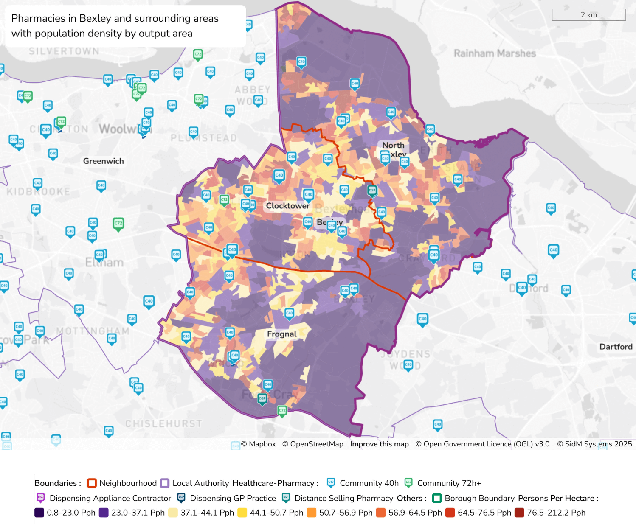Click the Improve this map link

pyautogui.click(x=379, y=444)
